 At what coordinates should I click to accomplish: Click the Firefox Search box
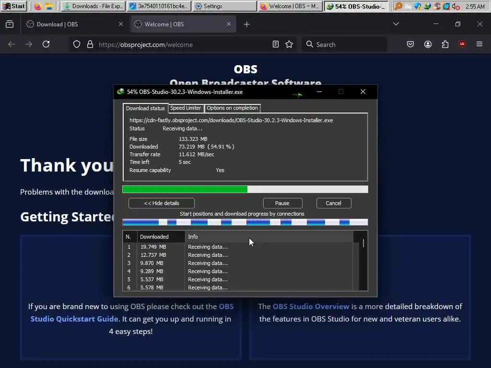point(344,45)
